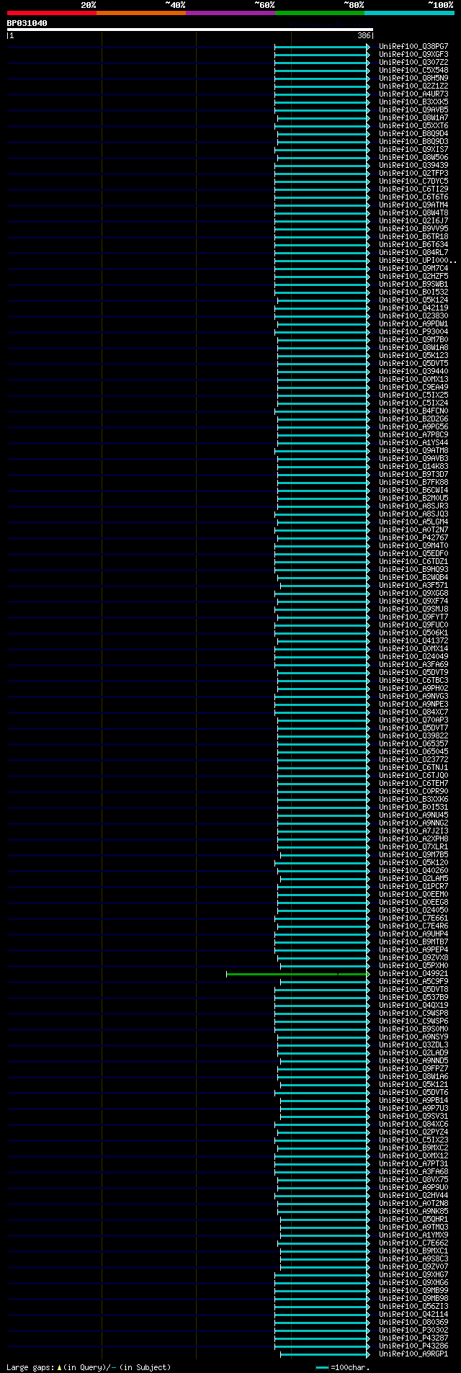Click hit label UniRef100_Q39439
The image size is (461, 1373).
tap(413, 165)
